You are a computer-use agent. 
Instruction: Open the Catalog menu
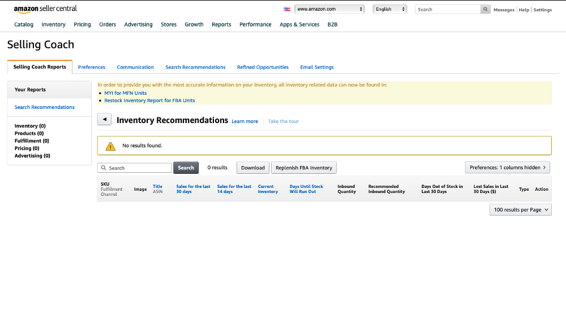(x=24, y=24)
